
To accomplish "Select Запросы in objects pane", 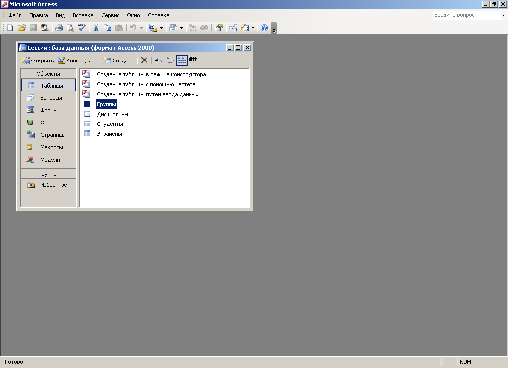I will (49, 98).
